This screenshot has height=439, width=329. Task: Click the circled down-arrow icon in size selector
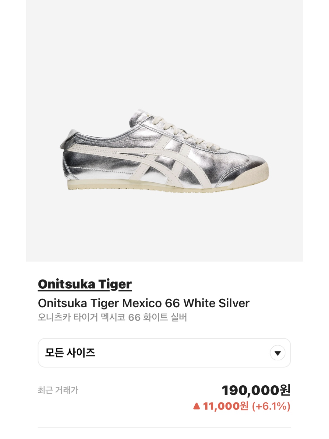point(278,353)
